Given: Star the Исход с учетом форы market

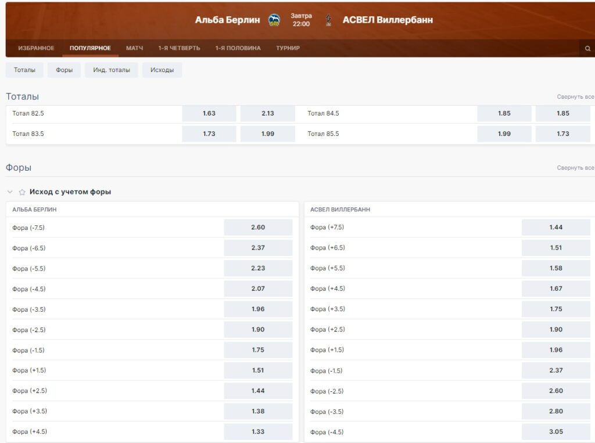Looking at the screenshot, I should (22, 192).
